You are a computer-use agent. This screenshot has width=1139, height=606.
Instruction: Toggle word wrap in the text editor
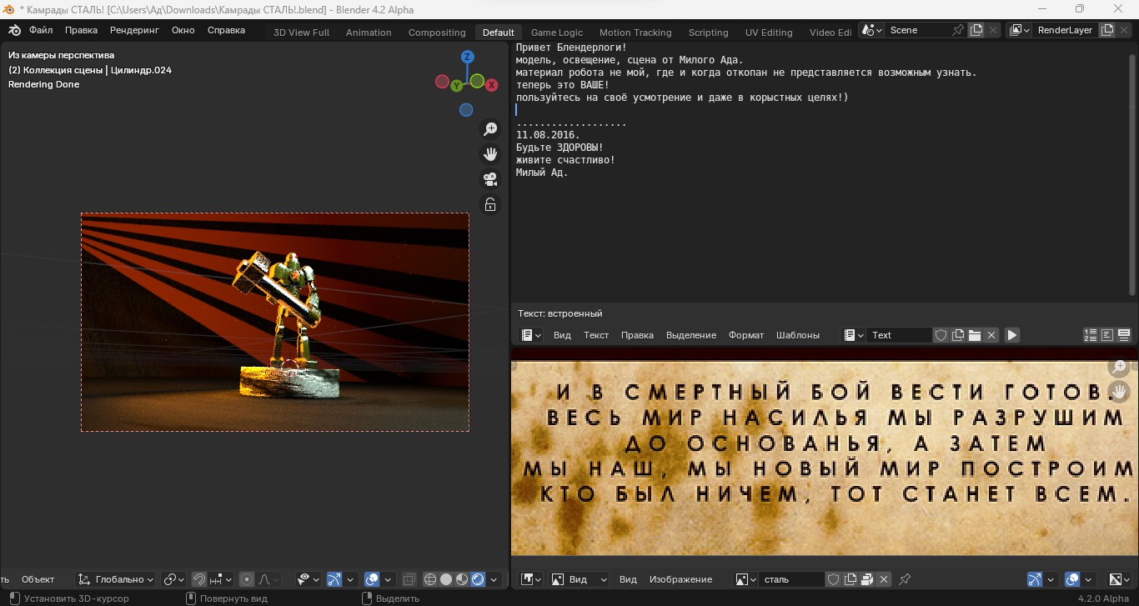point(1107,335)
